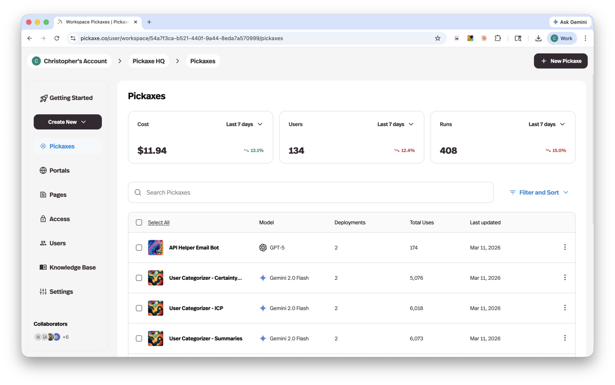Open the kebab menu for User Categorizer - ICP

[565, 308]
